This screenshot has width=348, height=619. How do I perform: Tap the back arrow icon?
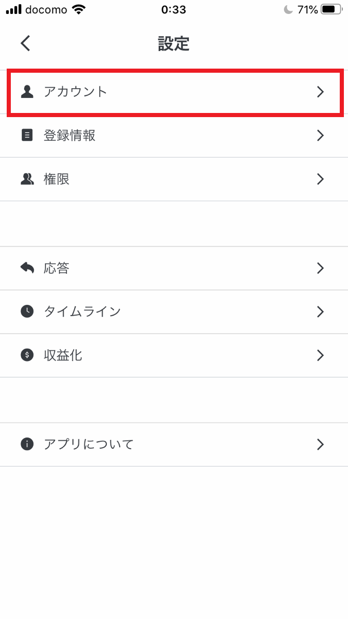click(25, 43)
